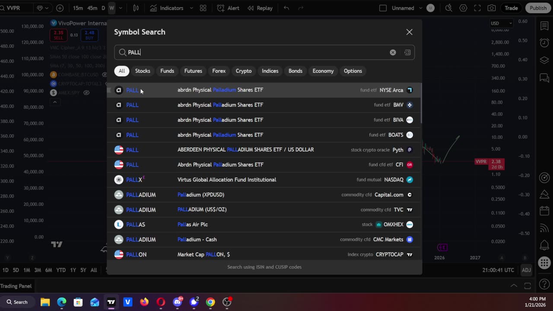Screen dimensions: 553x311
Task: Select PALLX Virtus Global Allocation Fund
Action: 264,180
